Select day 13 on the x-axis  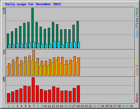tap(57, 106)
